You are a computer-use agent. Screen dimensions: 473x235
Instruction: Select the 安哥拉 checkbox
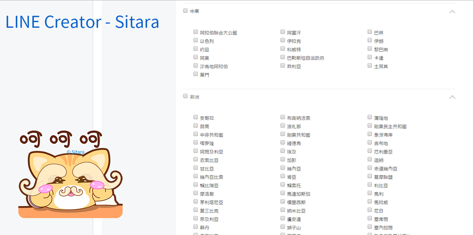(x=196, y=117)
